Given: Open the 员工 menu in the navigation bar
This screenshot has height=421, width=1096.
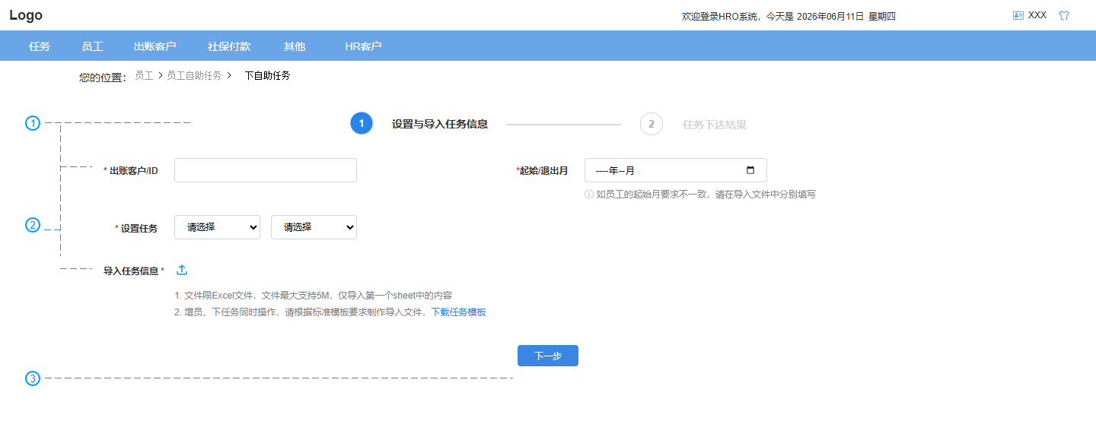Looking at the screenshot, I should [x=92, y=46].
